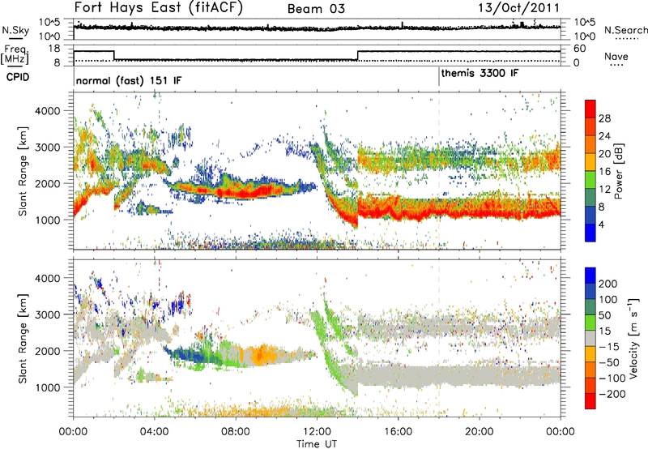Click the 'Time UT' axis label
The width and height of the screenshot is (648, 449).
[317, 444]
